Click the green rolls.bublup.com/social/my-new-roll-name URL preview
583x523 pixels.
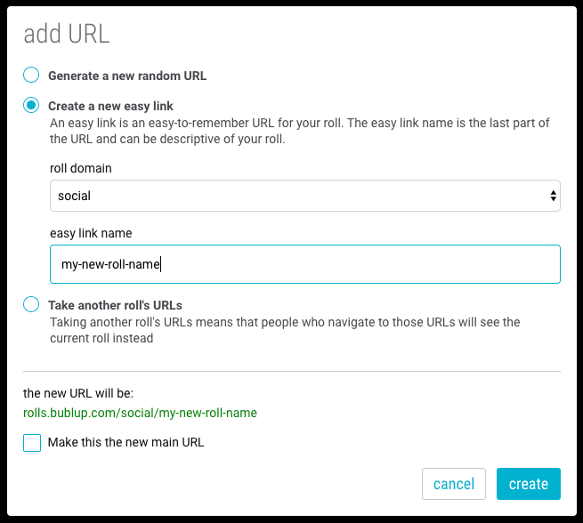pyautogui.click(x=140, y=413)
